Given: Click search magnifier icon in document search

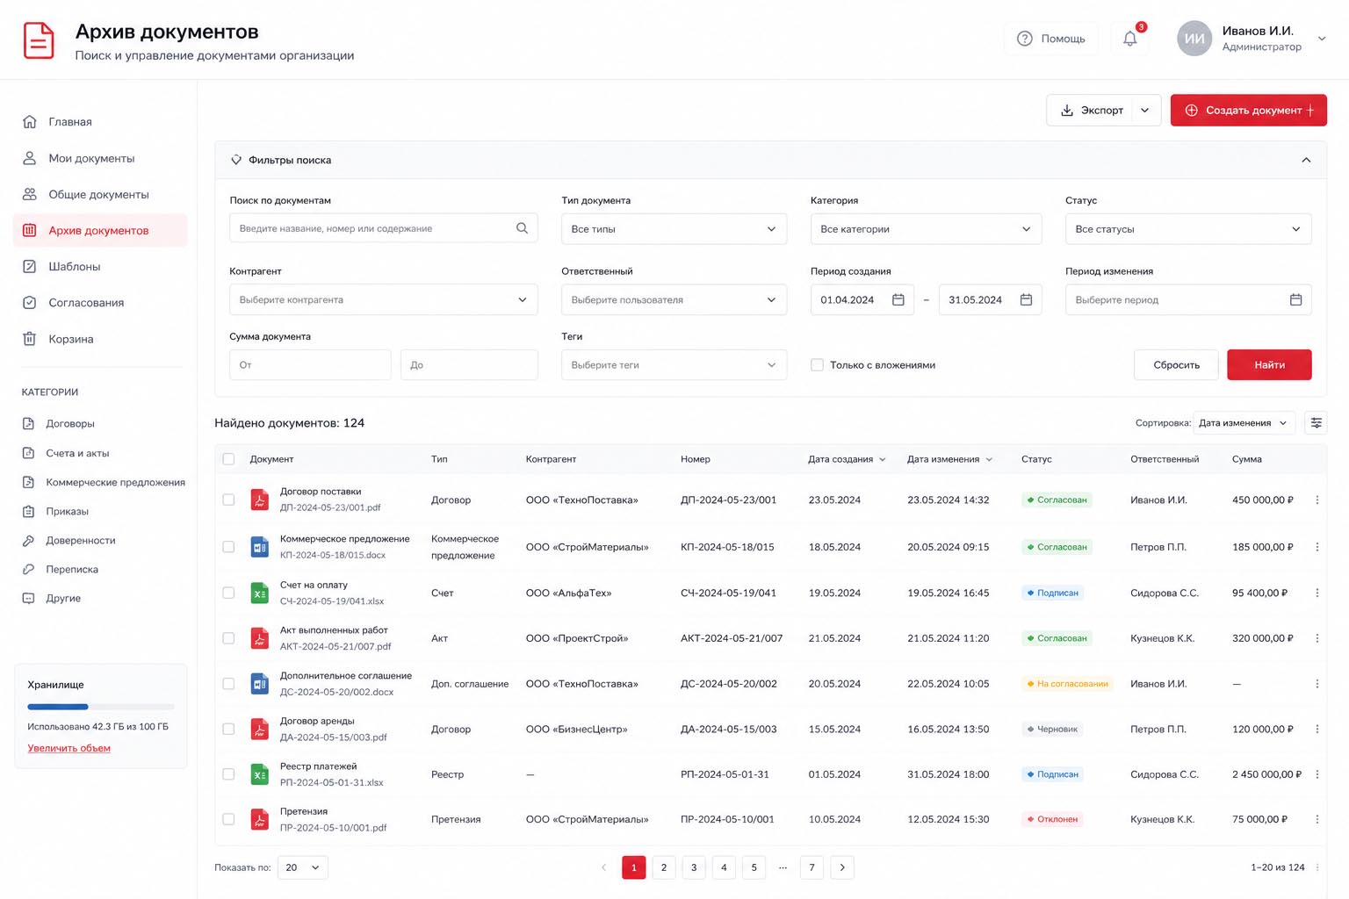Looking at the screenshot, I should point(522,228).
